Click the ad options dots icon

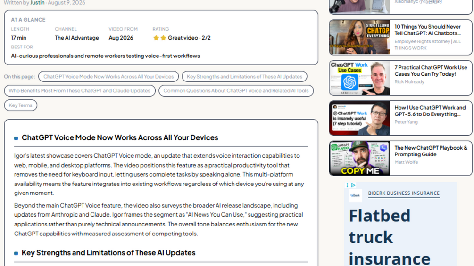click(x=347, y=185)
